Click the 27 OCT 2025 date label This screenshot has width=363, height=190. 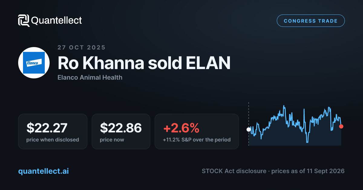tap(81, 47)
